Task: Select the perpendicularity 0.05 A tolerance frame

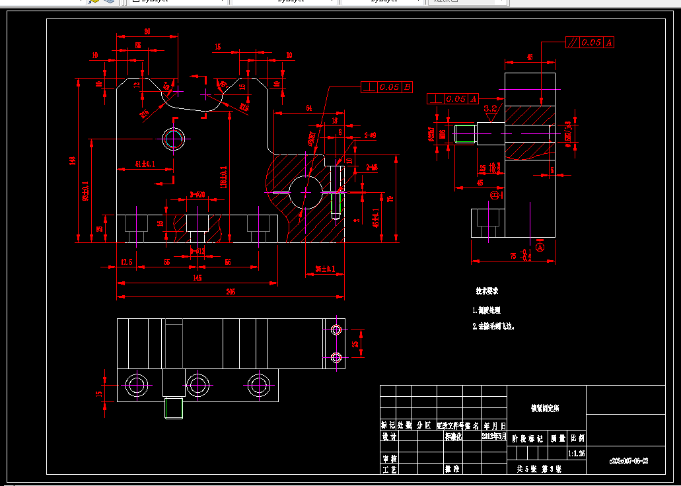Action: click(x=452, y=98)
